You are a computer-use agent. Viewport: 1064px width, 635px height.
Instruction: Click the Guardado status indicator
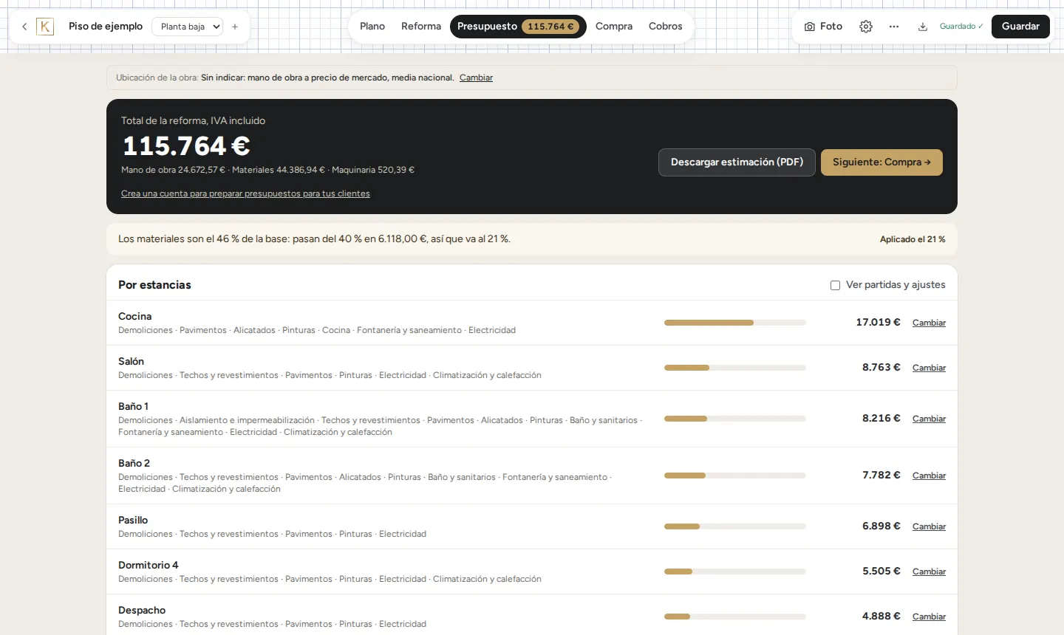pyautogui.click(x=961, y=27)
